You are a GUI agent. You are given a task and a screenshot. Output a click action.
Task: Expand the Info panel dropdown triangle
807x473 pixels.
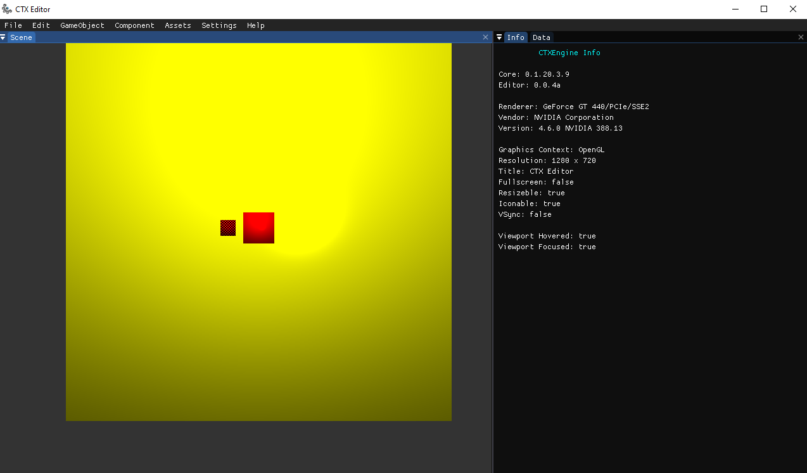pyautogui.click(x=499, y=37)
